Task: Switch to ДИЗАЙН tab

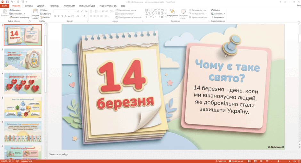Action: (x=41, y=6)
